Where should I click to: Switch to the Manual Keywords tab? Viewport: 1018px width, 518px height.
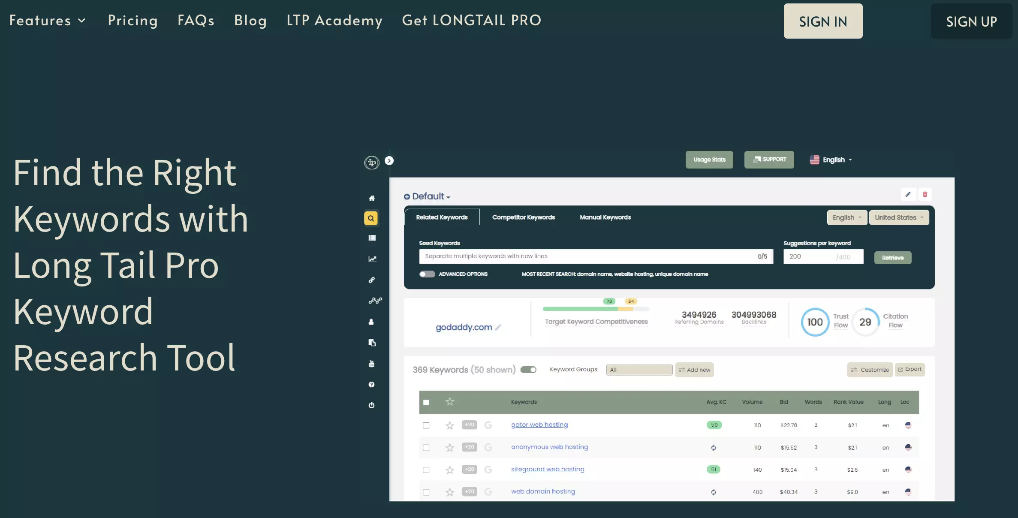click(605, 217)
